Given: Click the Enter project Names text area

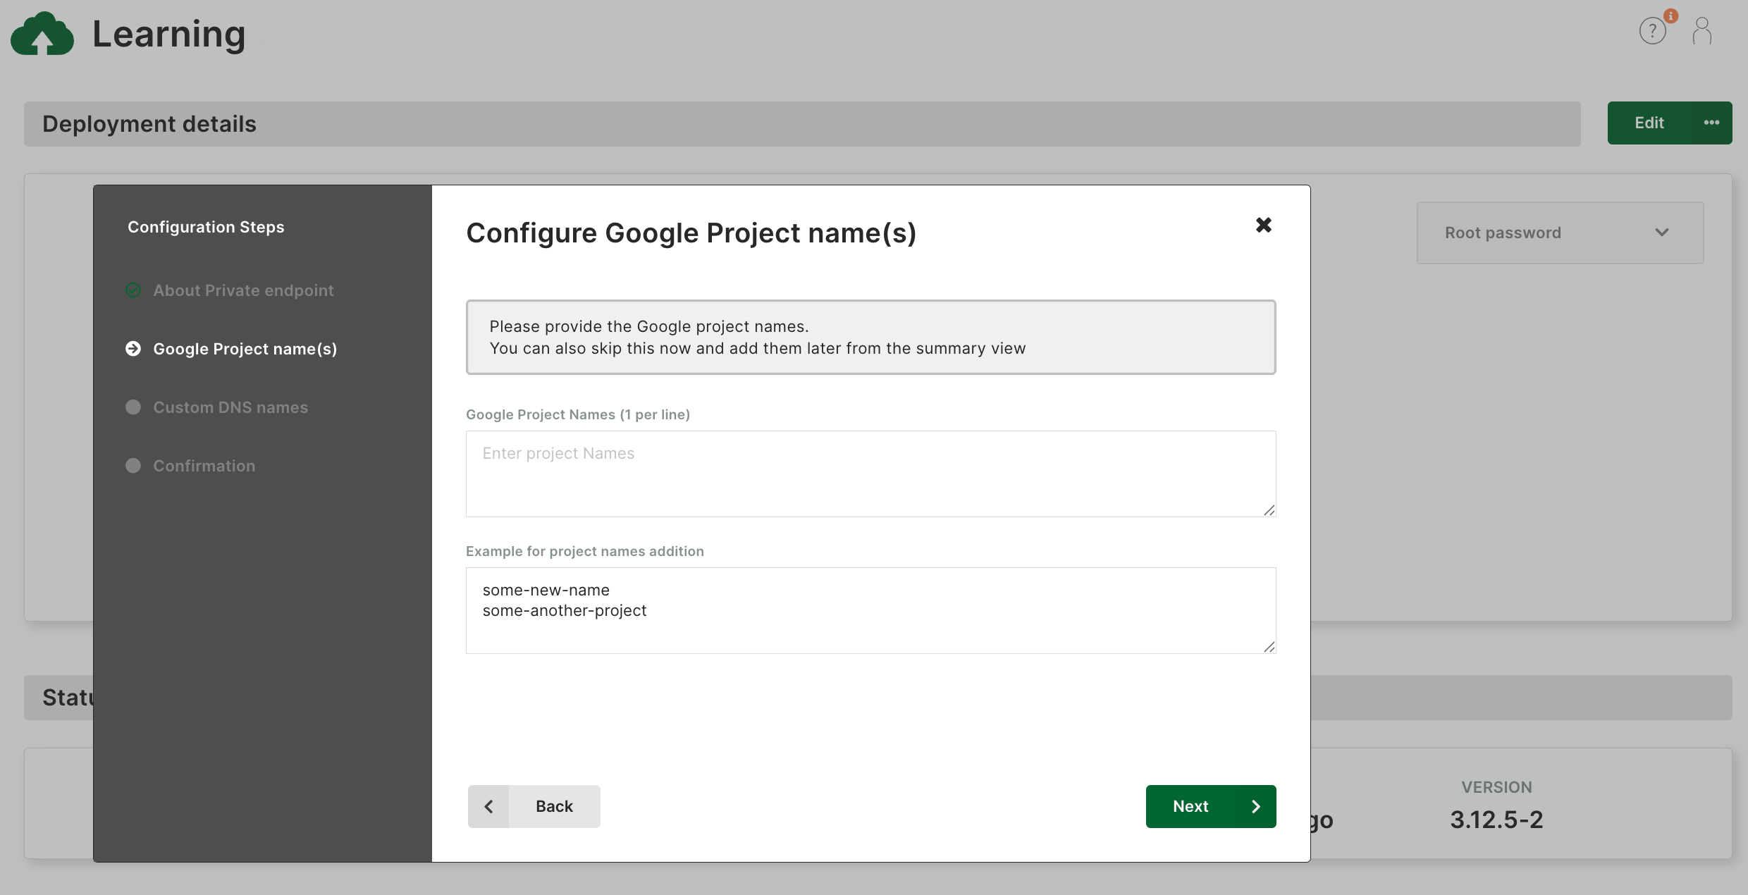Looking at the screenshot, I should pyautogui.click(x=870, y=474).
